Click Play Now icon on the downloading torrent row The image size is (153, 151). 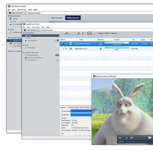click(x=101, y=44)
